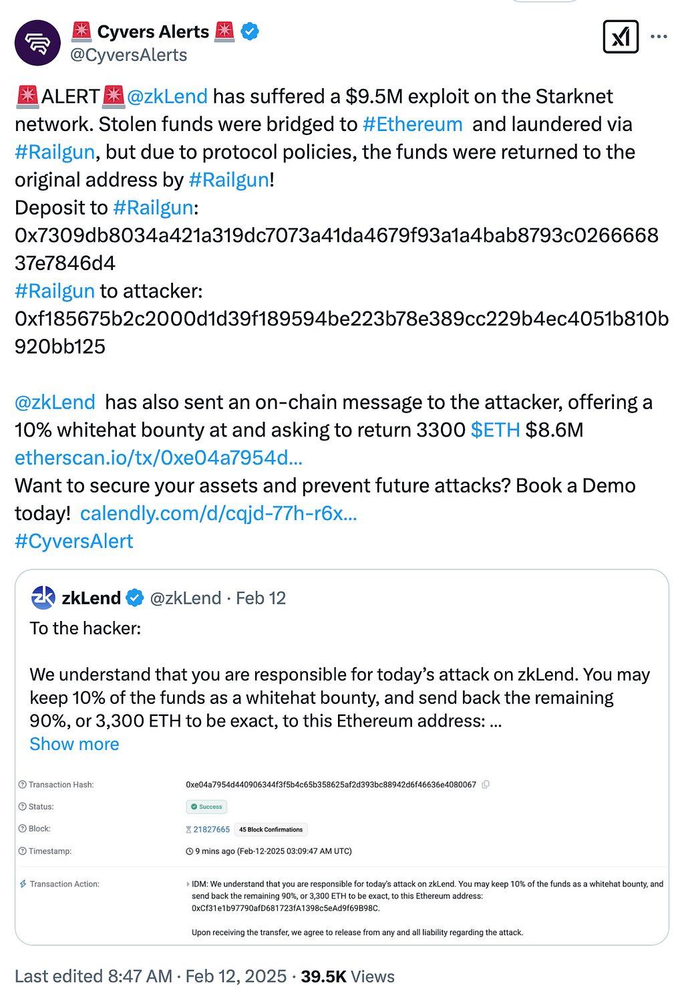
Task: Click zkLend's verified badge in quoted tweet
Action: click(135, 598)
